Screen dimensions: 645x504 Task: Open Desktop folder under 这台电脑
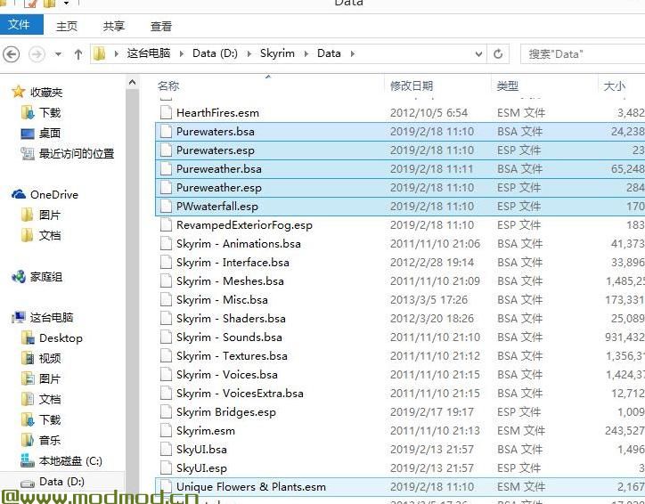click(61, 337)
